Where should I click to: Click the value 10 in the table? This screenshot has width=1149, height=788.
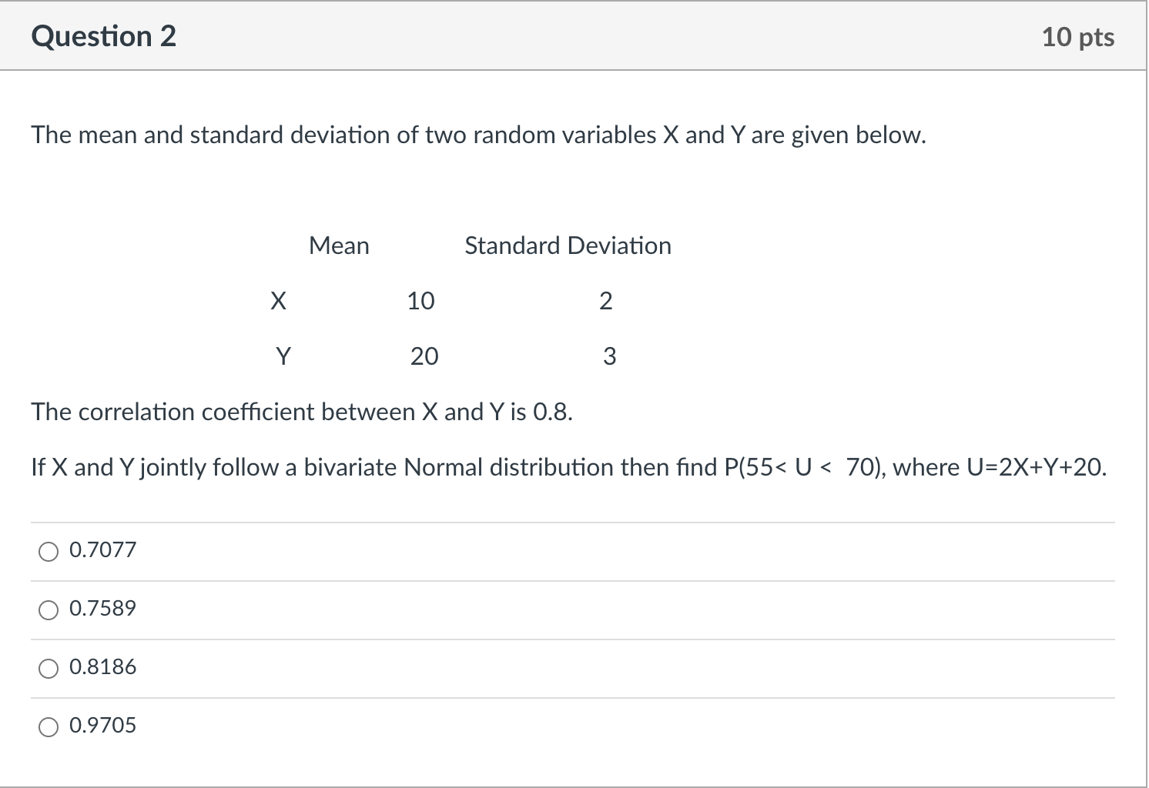pos(420,301)
